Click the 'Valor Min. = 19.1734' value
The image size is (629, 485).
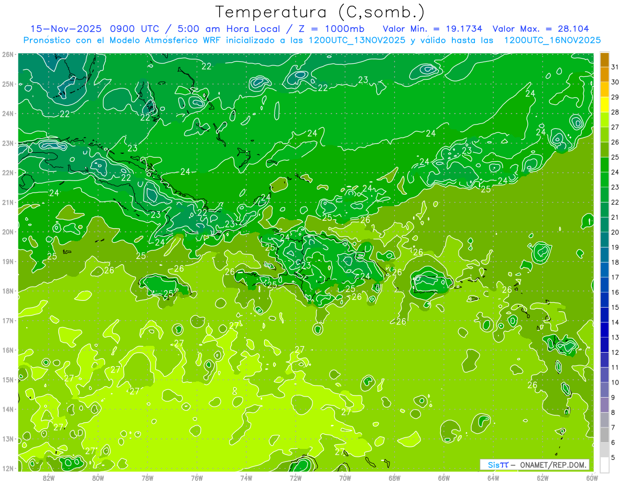[x=432, y=29]
